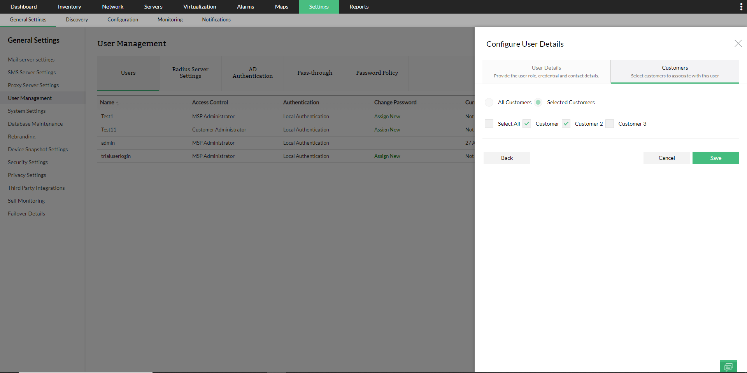747x373 pixels.
Task: Click Assign New for Test1
Action: pos(387,116)
